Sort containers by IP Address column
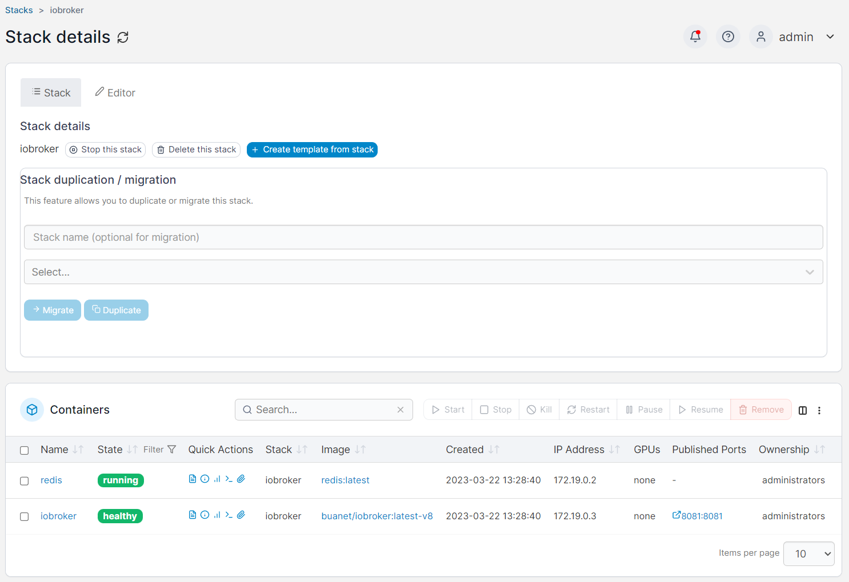849x582 pixels. 615,450
